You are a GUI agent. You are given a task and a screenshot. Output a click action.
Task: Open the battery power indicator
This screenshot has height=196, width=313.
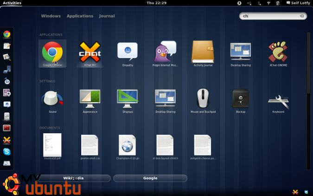pos(278,3)
